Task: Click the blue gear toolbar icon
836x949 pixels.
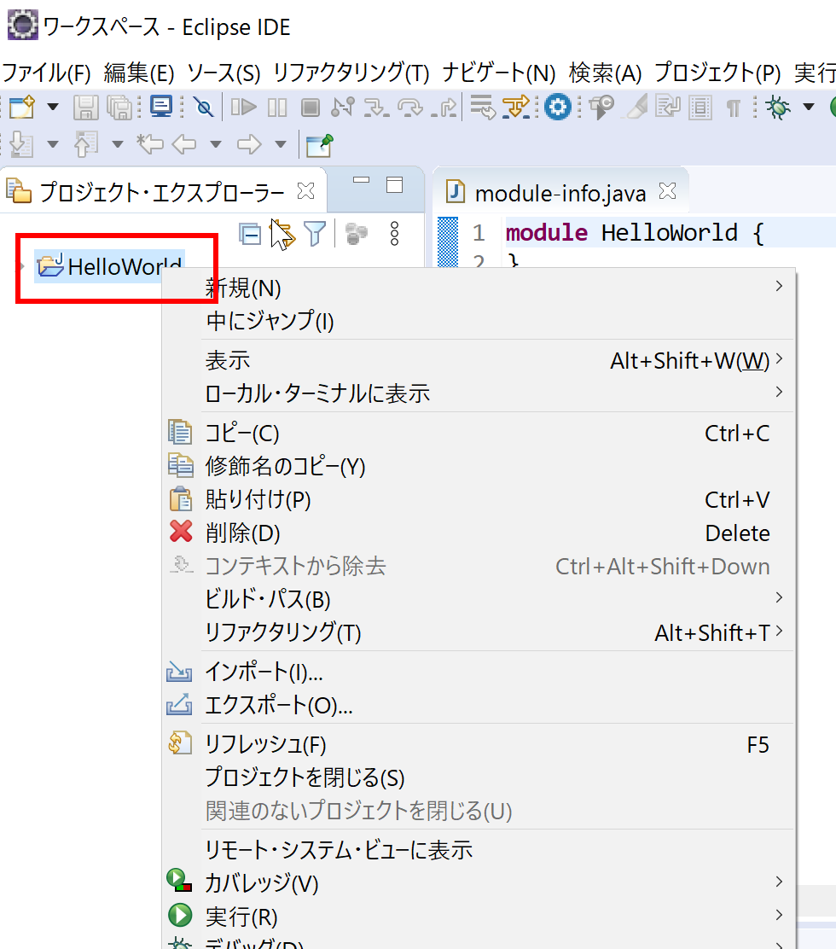Action: (558, 108)
